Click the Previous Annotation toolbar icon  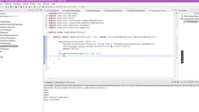tap(62, 7)
